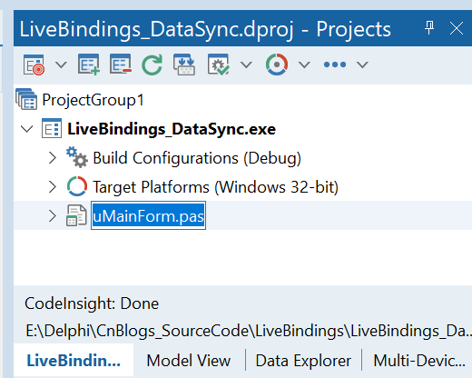Select LiveBindings_DataSync.exe project

pyautogui.click(x=172, y=129)
